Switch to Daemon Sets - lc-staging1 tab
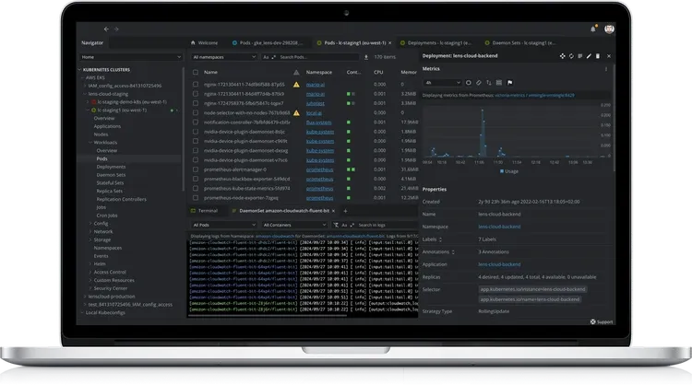The width and height of the screenshot is (692, 385). pyautogui.click(x=519, y=42)
